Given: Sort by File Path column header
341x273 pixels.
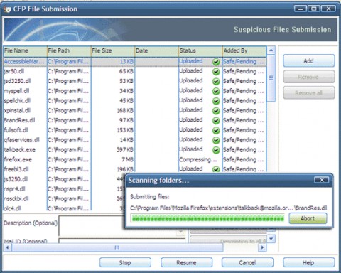Looking at the screenshot, I should coord(69,51).
